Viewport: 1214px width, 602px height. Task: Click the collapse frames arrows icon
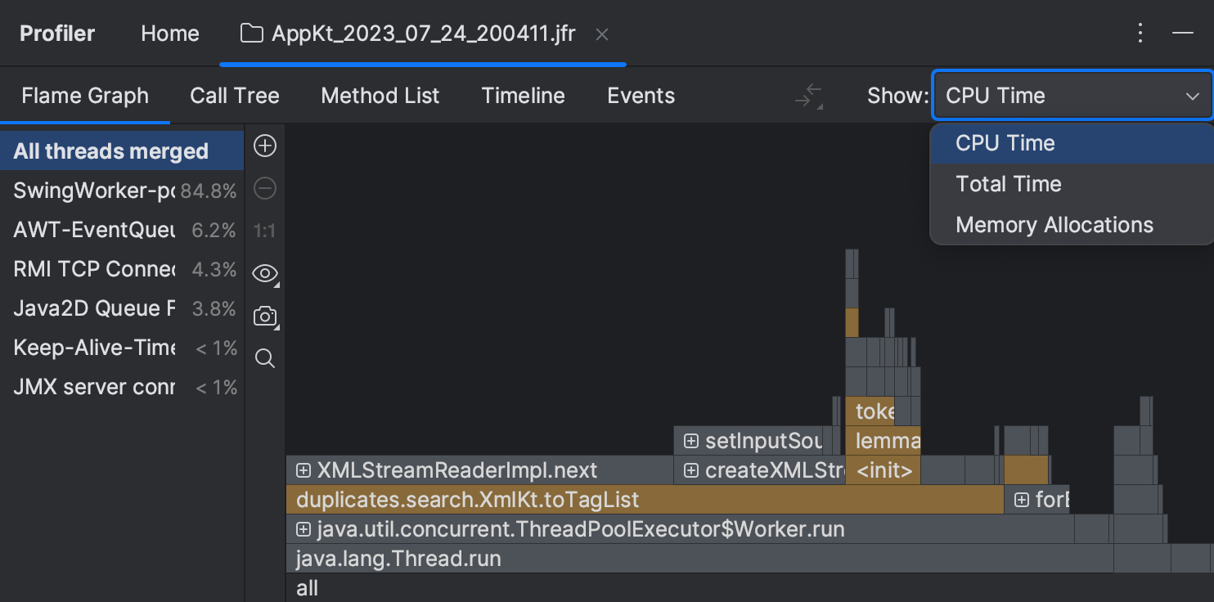pos(808,95)
